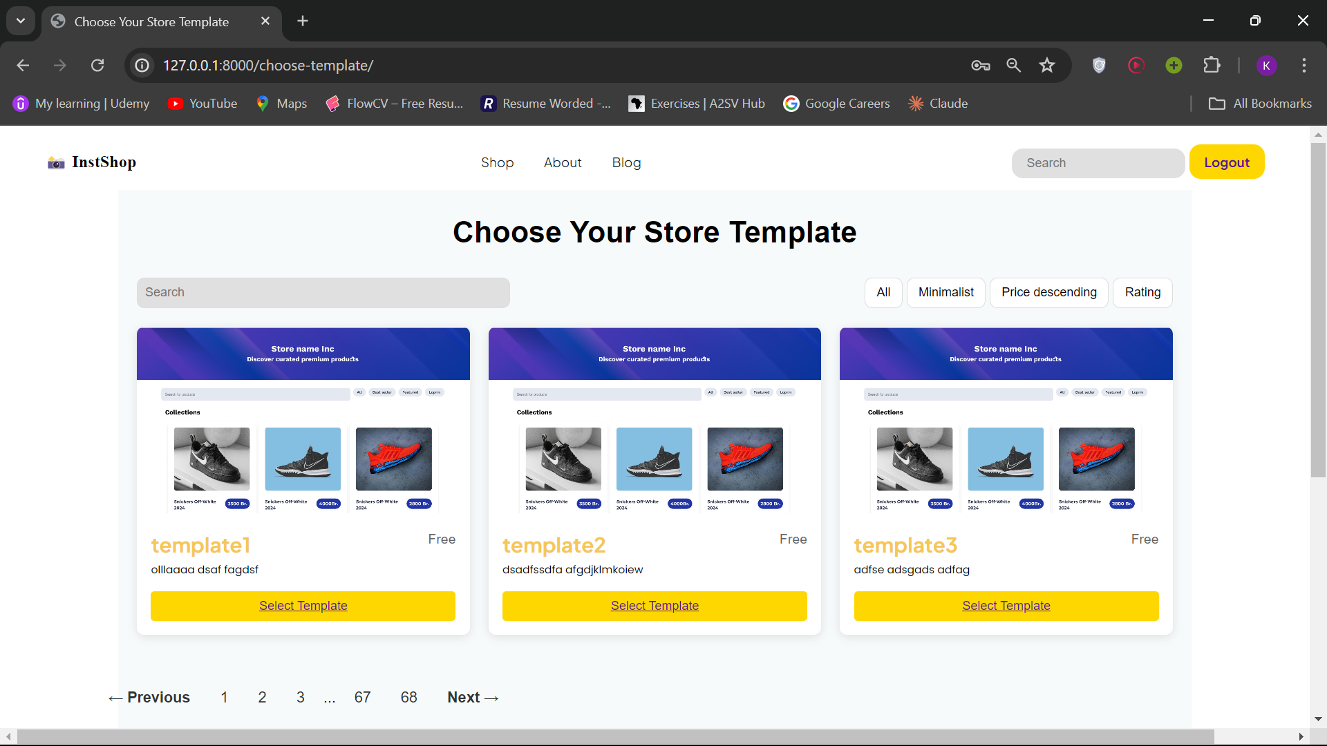Select the Rating filter toggle

tap(1143, 291)
